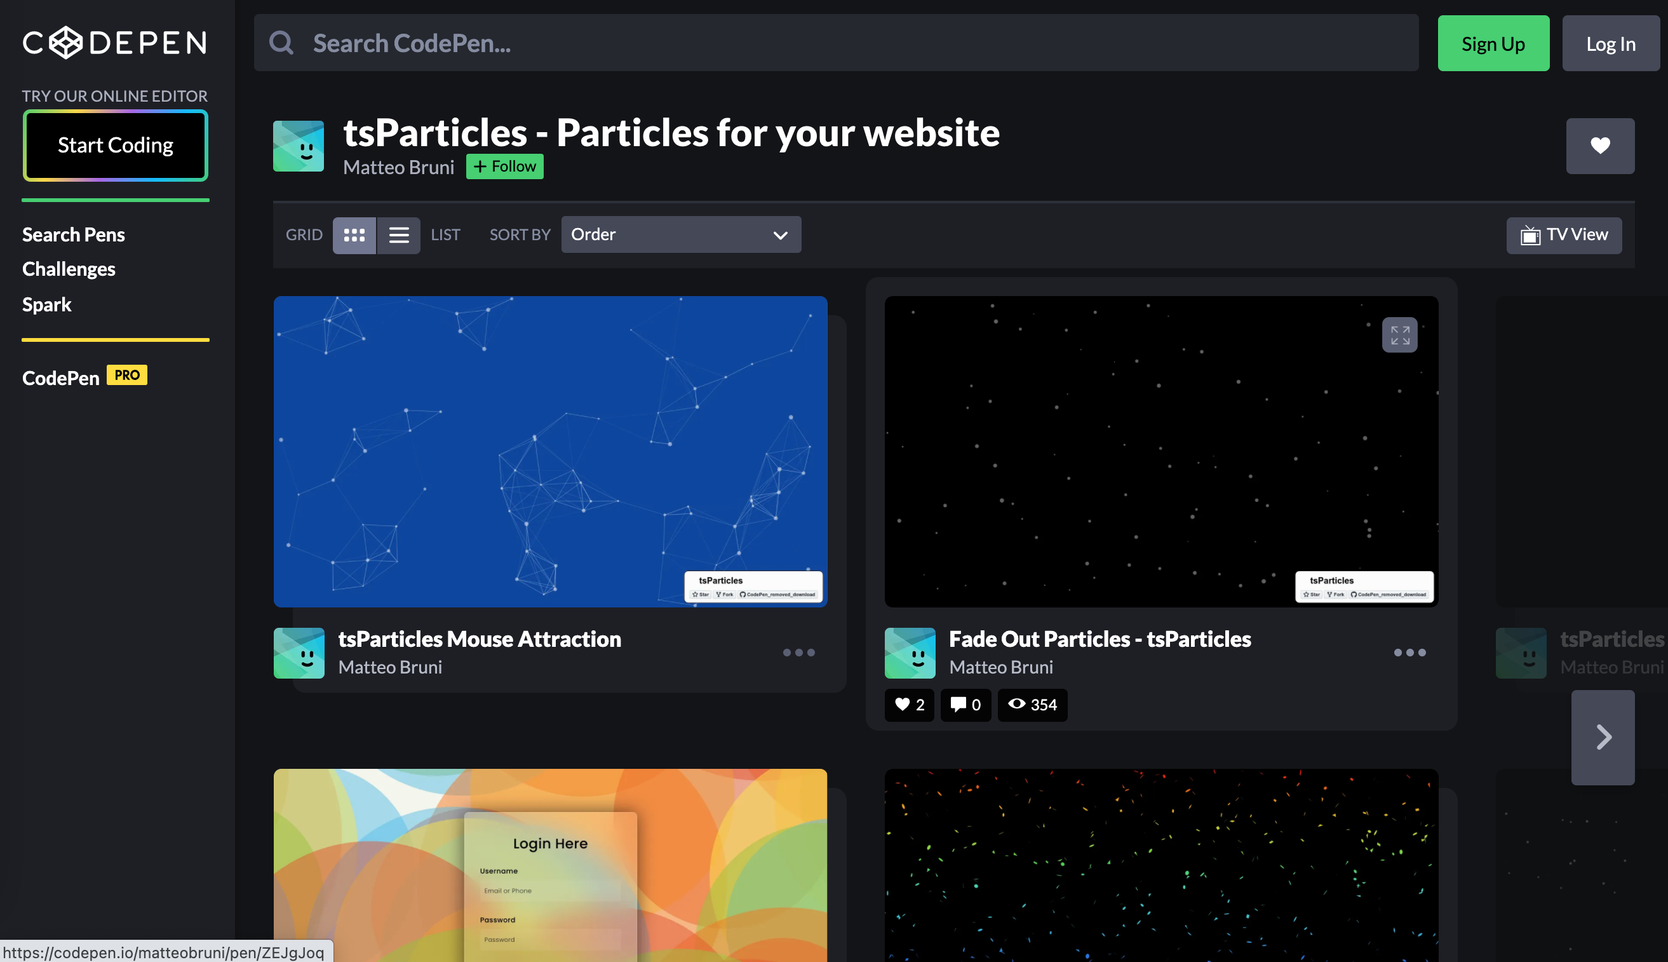Follow Matteo Bruni
The height and width of the screenshot is (962, 1668).
[x=504, y=166]
